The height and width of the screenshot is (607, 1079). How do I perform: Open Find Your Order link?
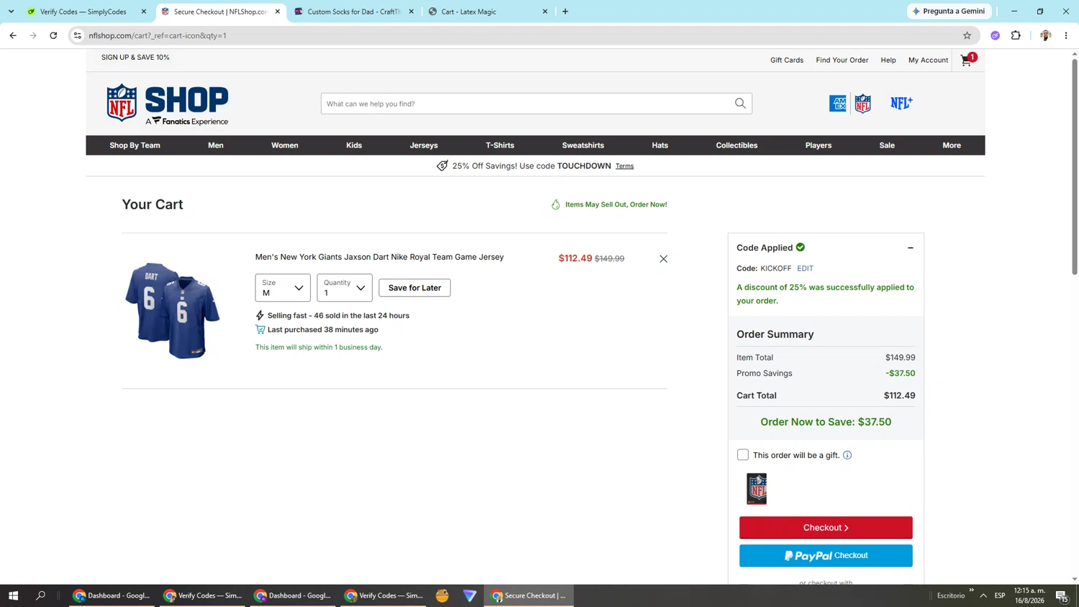point(842,60)
